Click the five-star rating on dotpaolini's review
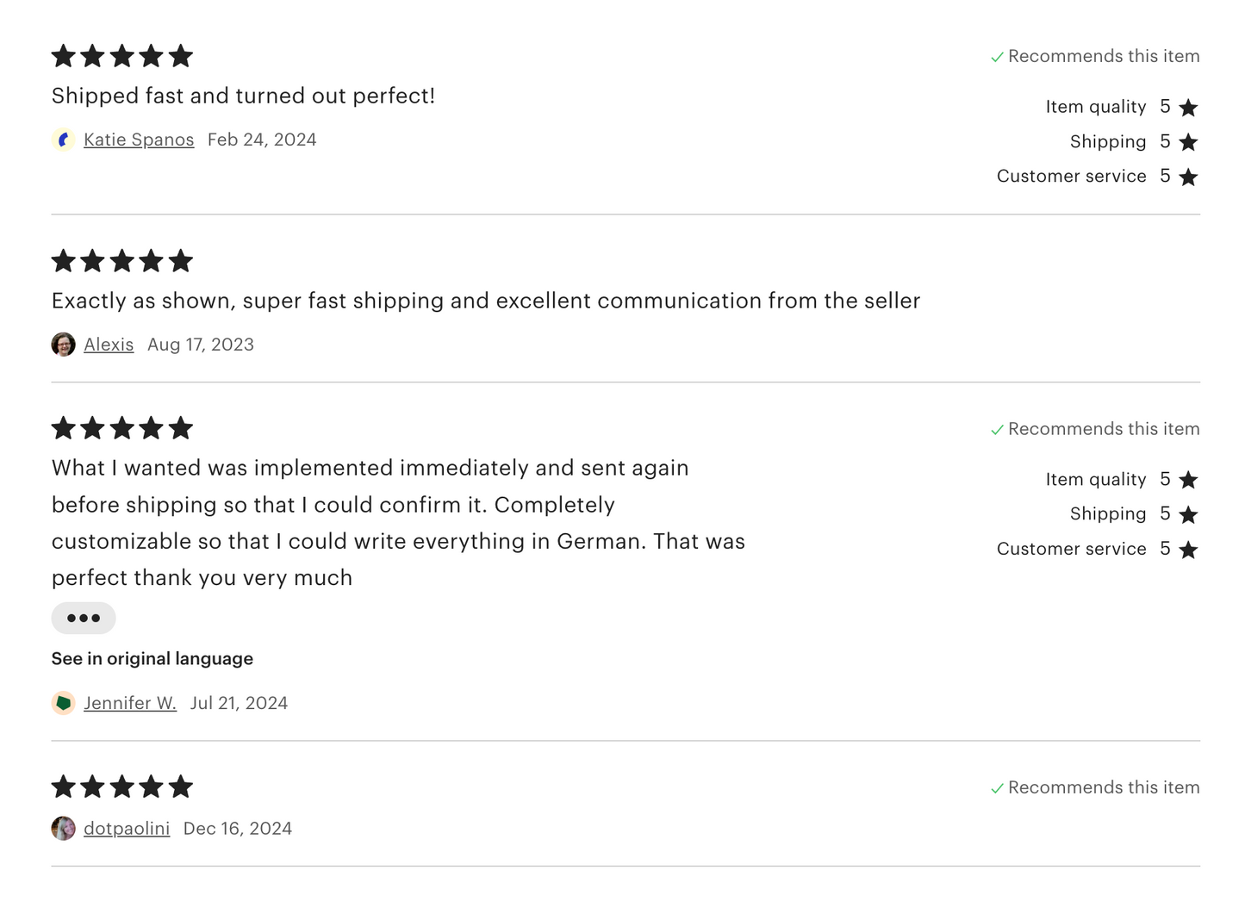 pyautogui.click(x=121, y=787)
